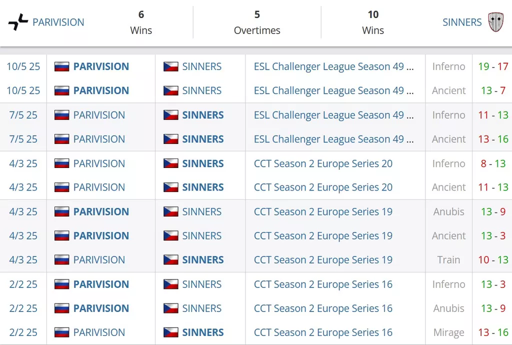
Task: Open CCT Series 20 event, 8 - 13 Inferno row
Action: click(x=323, y=163)
